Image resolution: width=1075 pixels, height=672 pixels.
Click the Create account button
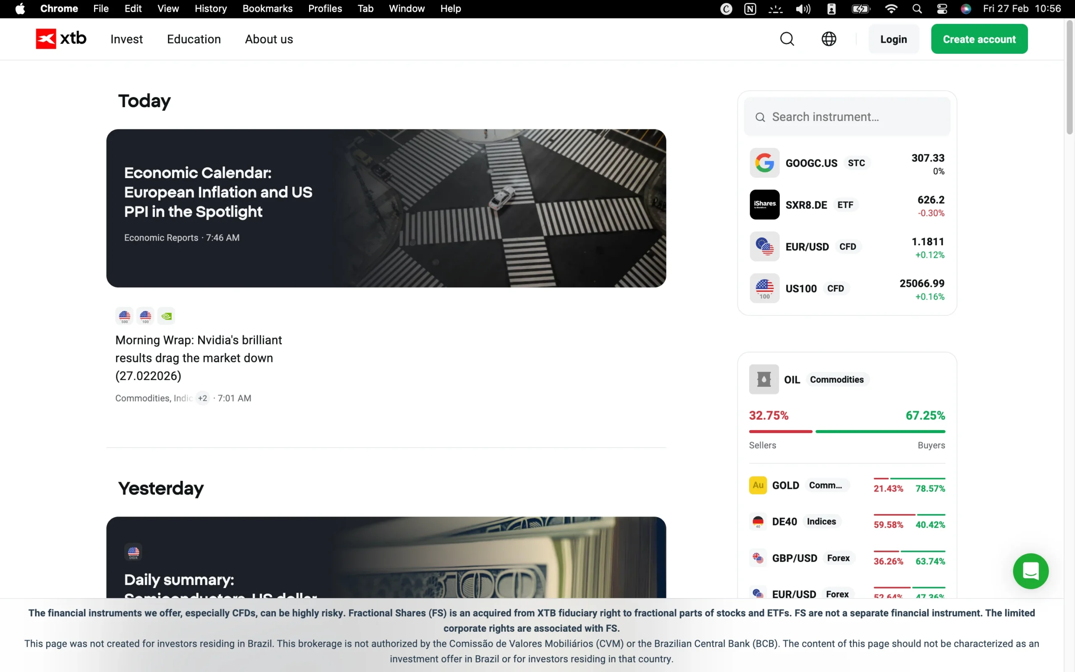tap(979, 39)
